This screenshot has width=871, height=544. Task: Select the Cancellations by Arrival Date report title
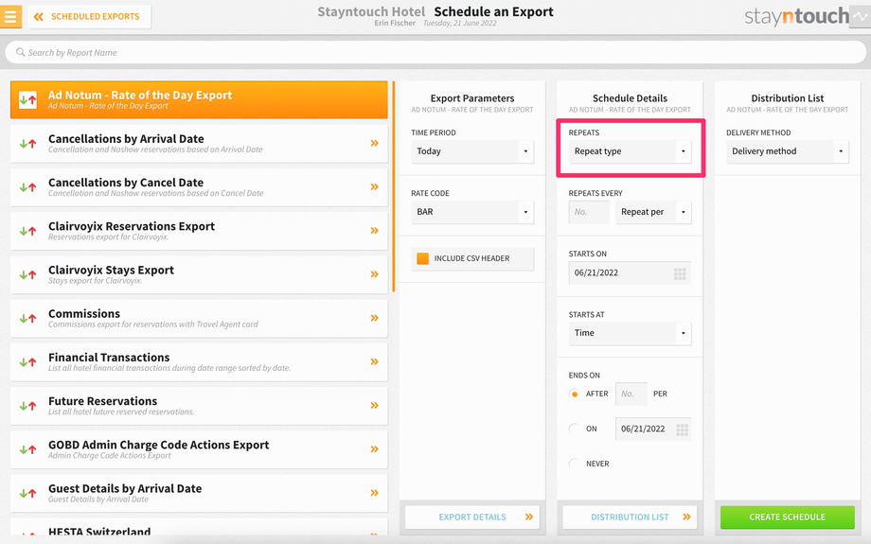[126, 139]
